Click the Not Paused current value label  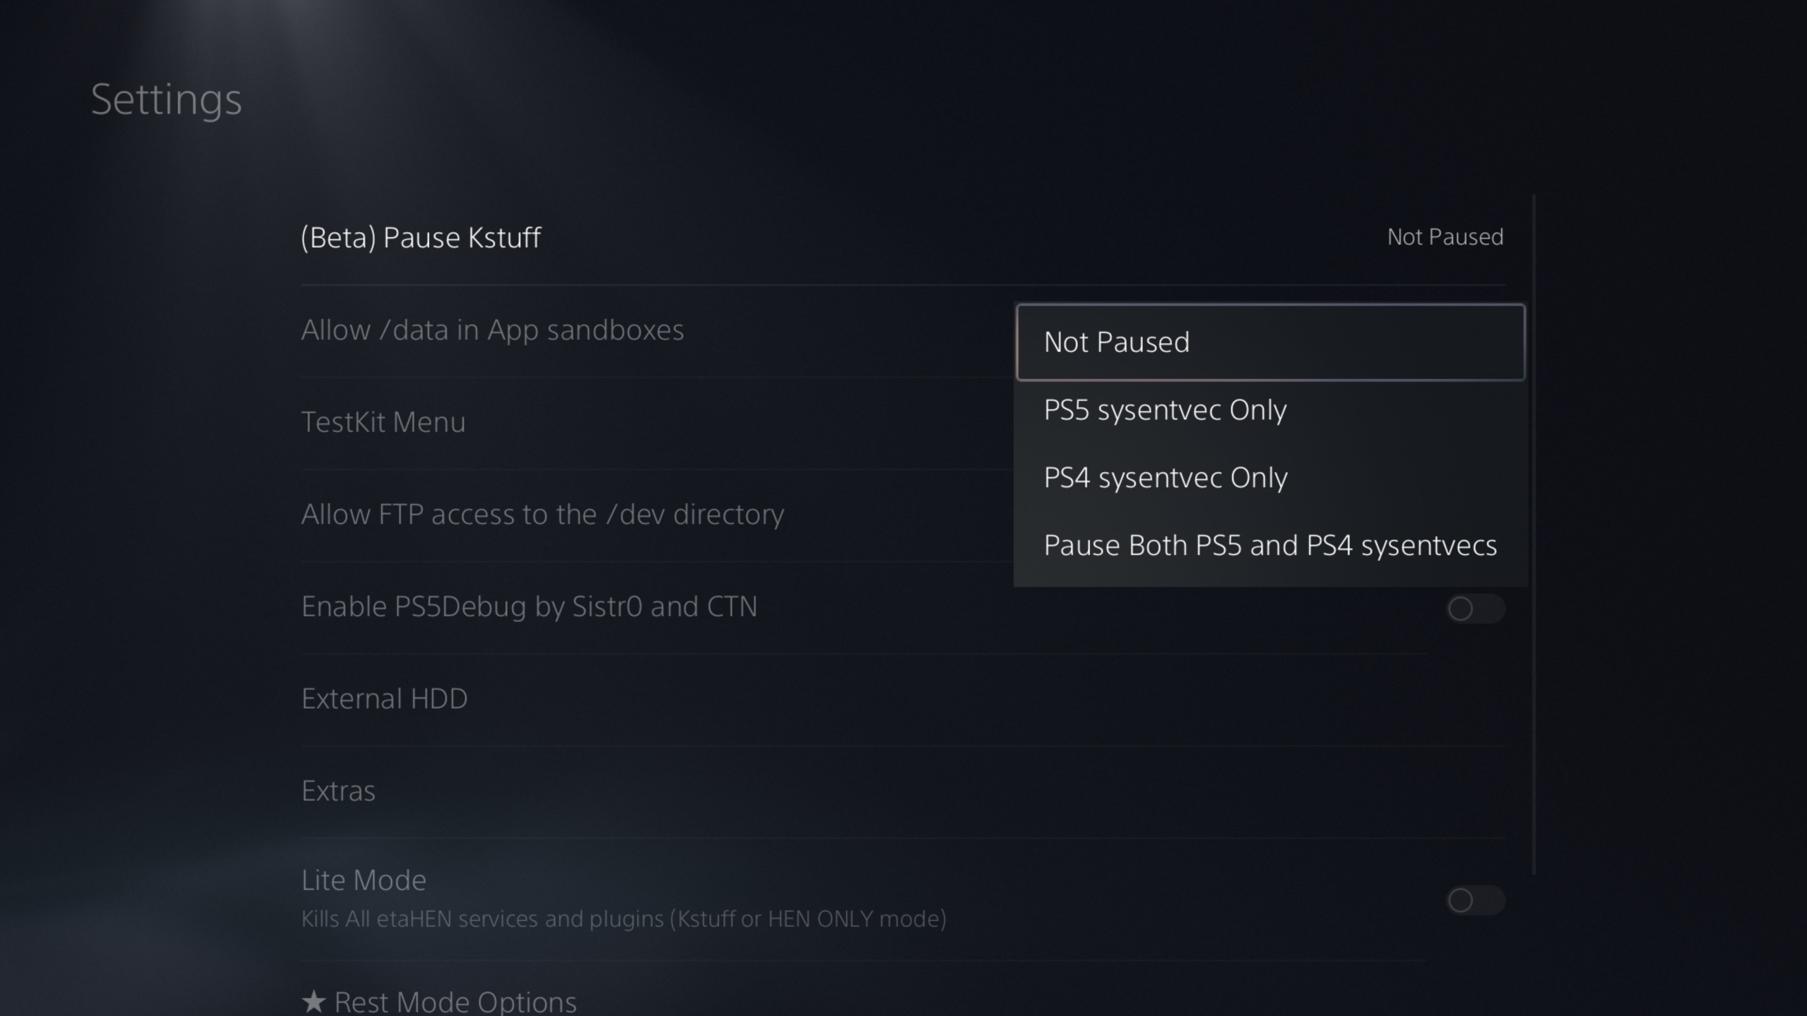coord(1444,238)
